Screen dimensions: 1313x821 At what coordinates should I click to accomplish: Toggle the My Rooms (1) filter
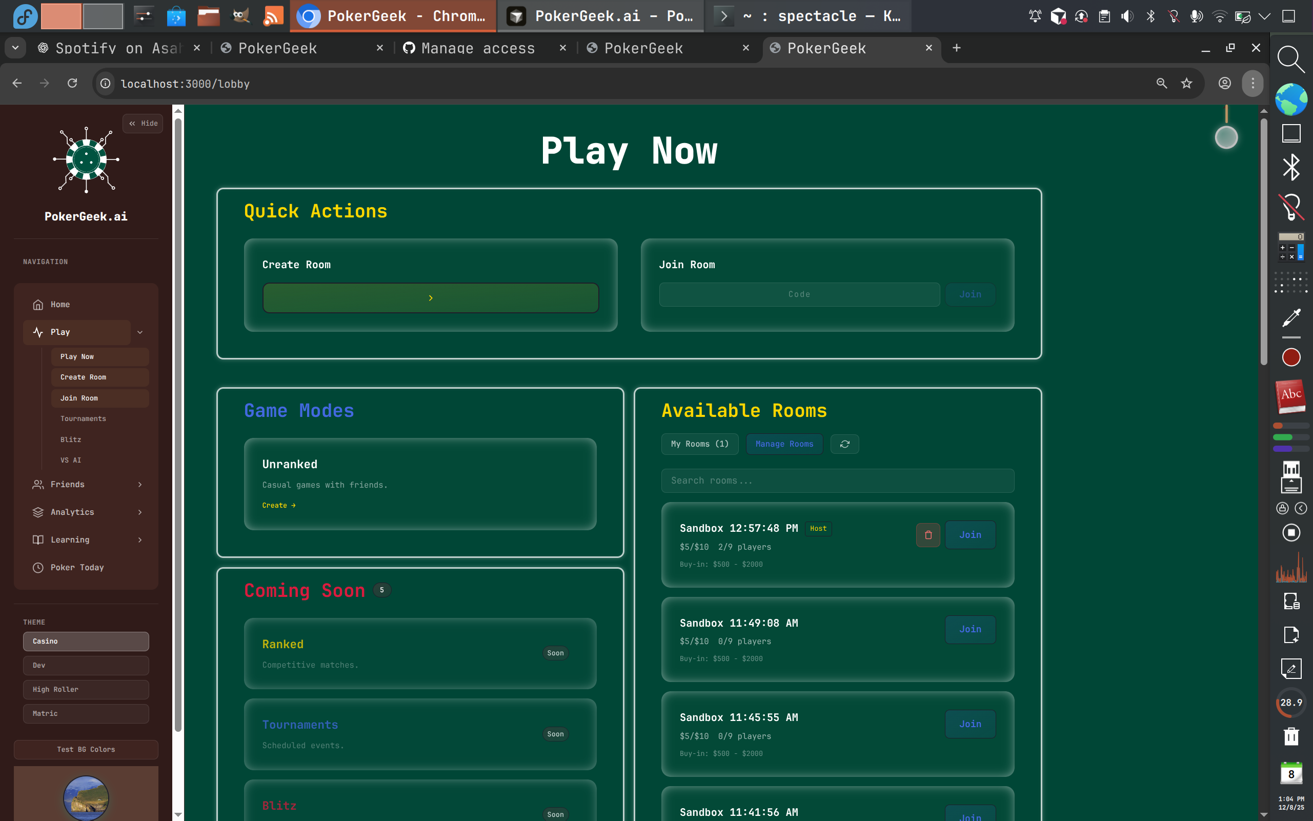coord(700,444)
